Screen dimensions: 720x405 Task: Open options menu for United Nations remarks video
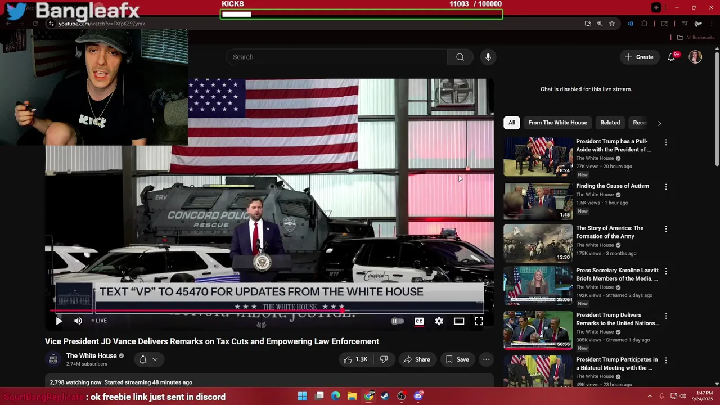(x=666, y=316)
